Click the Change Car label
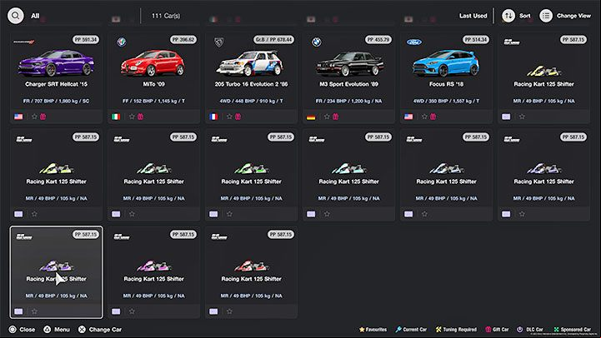Screen dimensions: 601x338 (105, 330)
